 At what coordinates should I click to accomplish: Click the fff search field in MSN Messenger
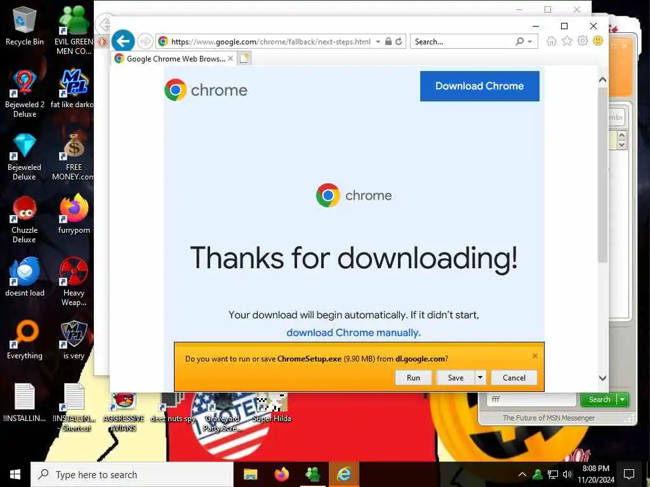click(531, 399)
